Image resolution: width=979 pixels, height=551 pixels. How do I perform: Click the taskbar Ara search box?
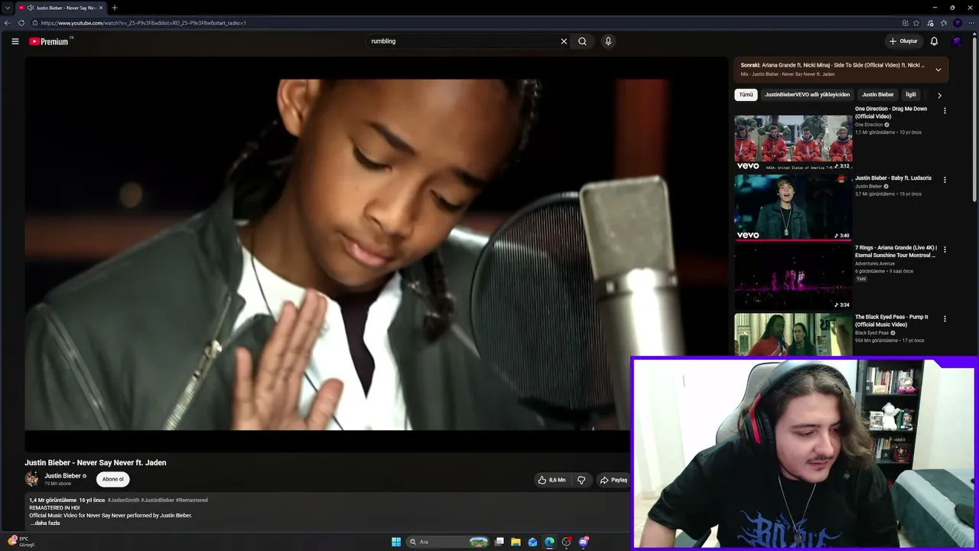pos(449,542)
